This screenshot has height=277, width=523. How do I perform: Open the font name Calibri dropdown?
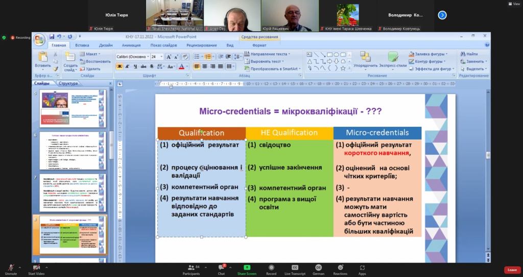coord(148,57)
